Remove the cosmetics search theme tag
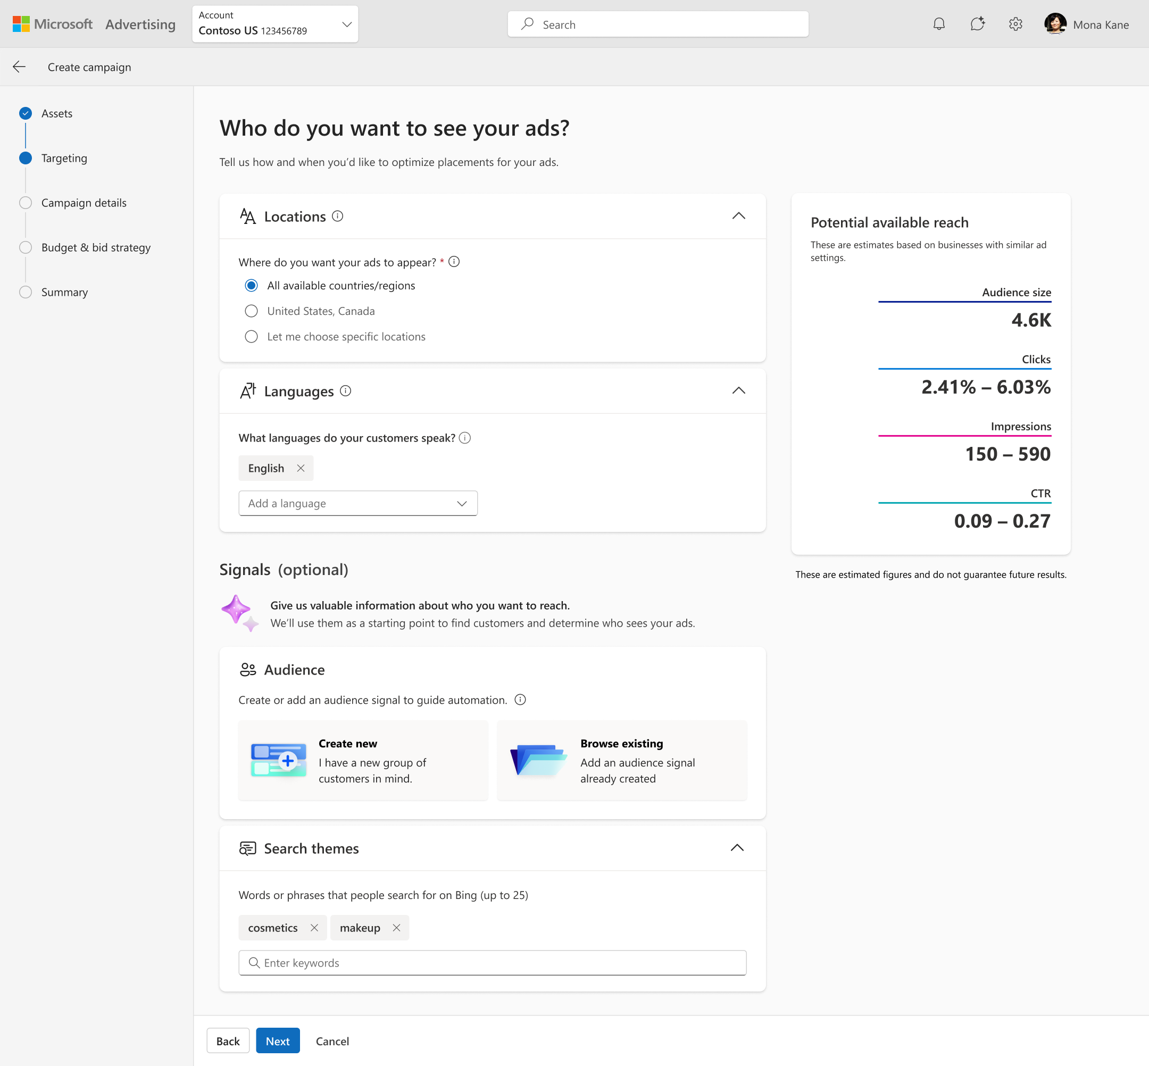This screenshot has width=1149, height=1066. tap(314, 928)
